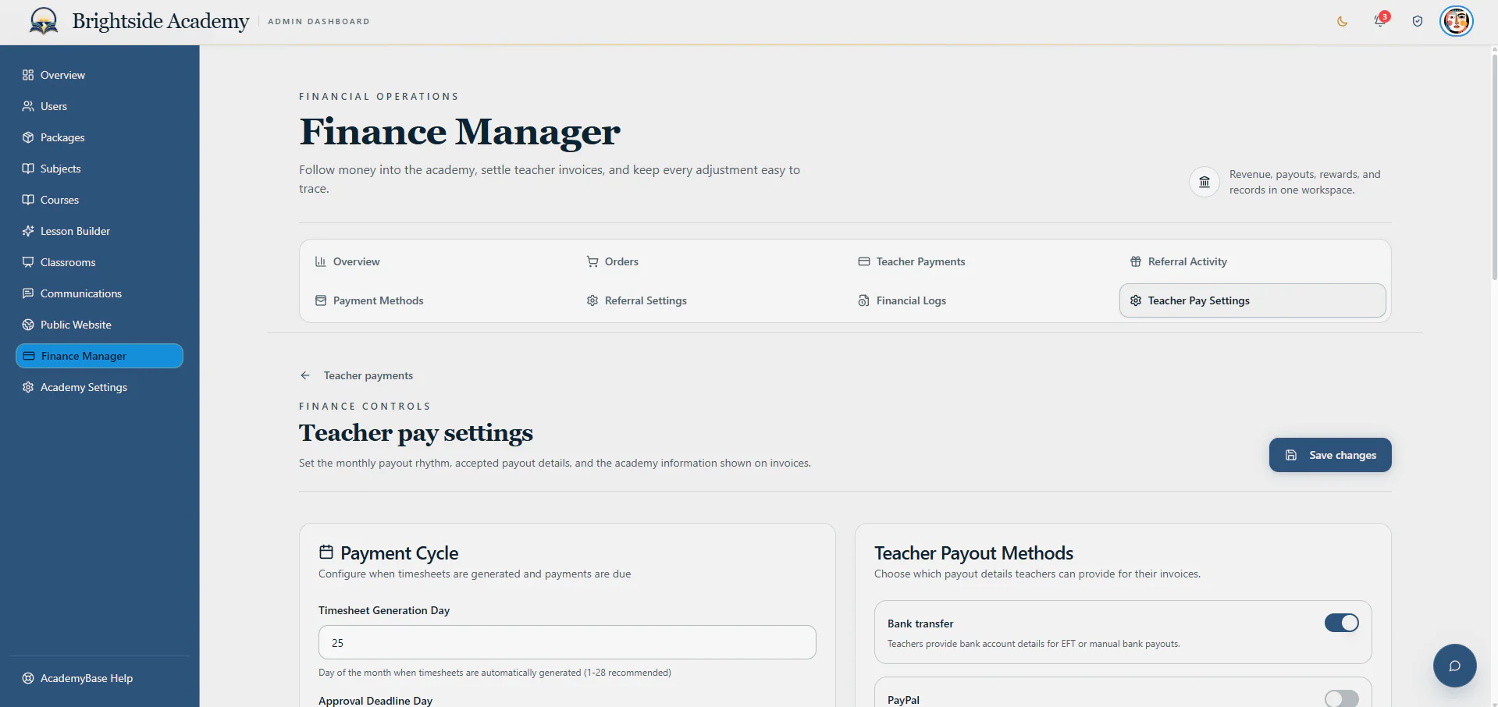
Task: Click the Public Website globe icon
Action: 28,325
